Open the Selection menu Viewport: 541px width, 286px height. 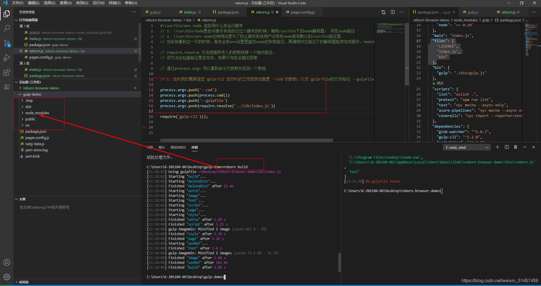(50, 3)
